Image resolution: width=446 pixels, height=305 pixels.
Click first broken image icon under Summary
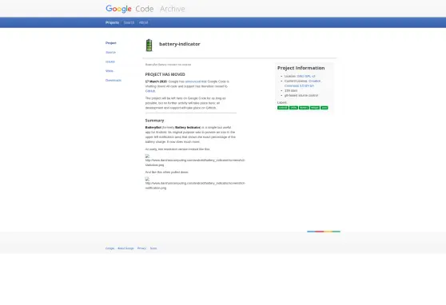147,156
